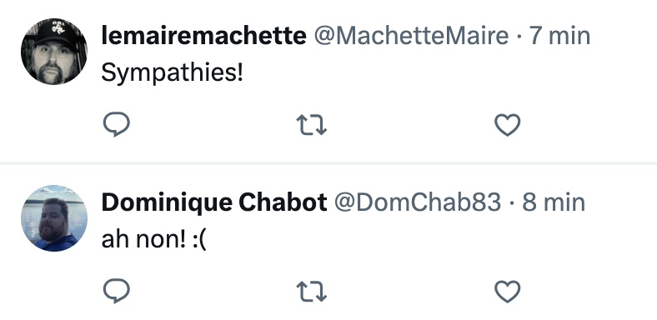The height and width of the screenshot is (320, 657).
Task: Select the 'ah non! :(' tweet text
Action: [154, 240]
